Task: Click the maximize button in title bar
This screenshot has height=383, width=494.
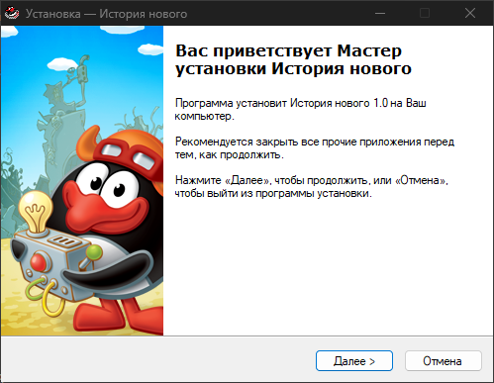Action: tap(425, 13)
